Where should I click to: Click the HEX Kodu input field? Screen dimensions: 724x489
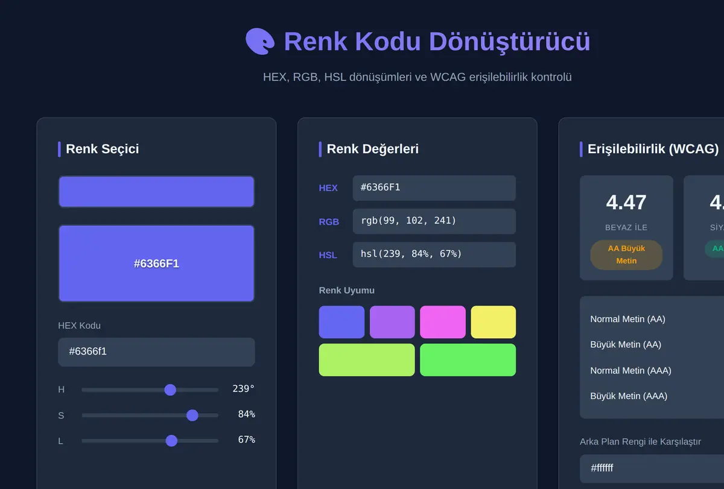pos(156,352)
